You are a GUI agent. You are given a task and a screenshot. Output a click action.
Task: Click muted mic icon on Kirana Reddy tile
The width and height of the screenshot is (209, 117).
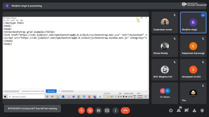pos(174,39)
